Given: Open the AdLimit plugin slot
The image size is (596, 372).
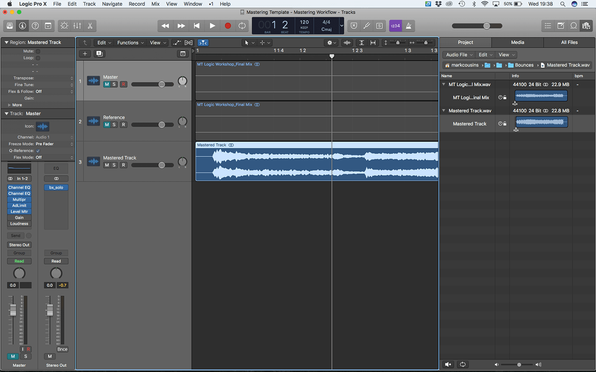Looking at the screenshot, I should coord(19,205).
